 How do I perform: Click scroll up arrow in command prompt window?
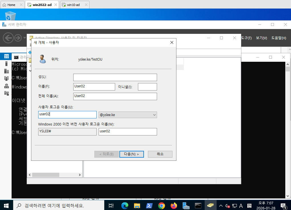pos(288,65)
